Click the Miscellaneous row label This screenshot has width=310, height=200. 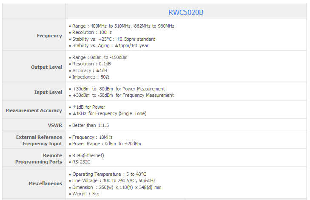tap(45, 183)
